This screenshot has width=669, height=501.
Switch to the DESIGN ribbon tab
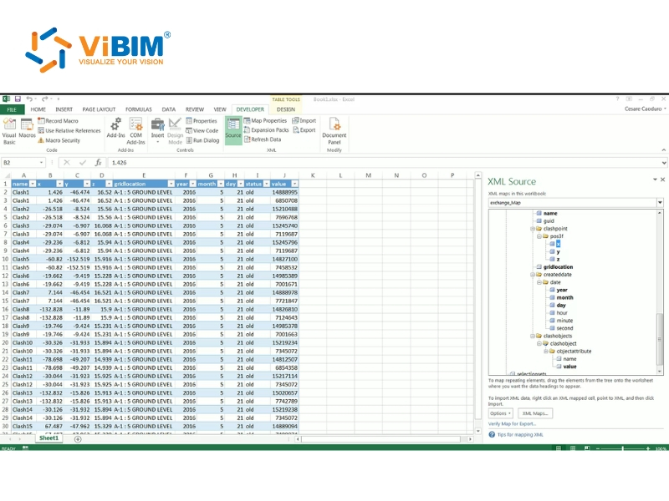point(287,111)
